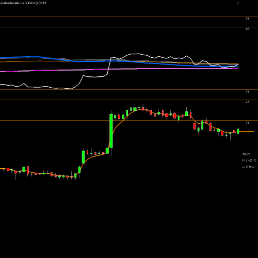Image resolution: width=258 pixels, height=258 pixels.
Task: Select the 21 price axis label
Action: click(x=247, y=19)
